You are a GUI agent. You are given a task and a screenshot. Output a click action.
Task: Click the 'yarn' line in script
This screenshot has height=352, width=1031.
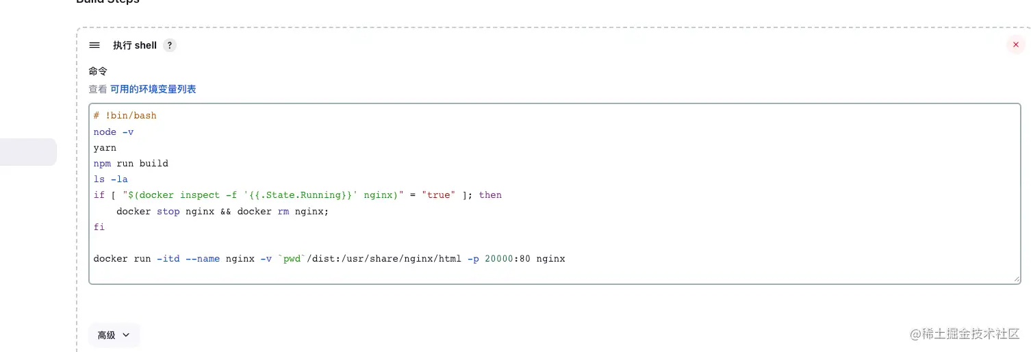click(x=105, y=147)
